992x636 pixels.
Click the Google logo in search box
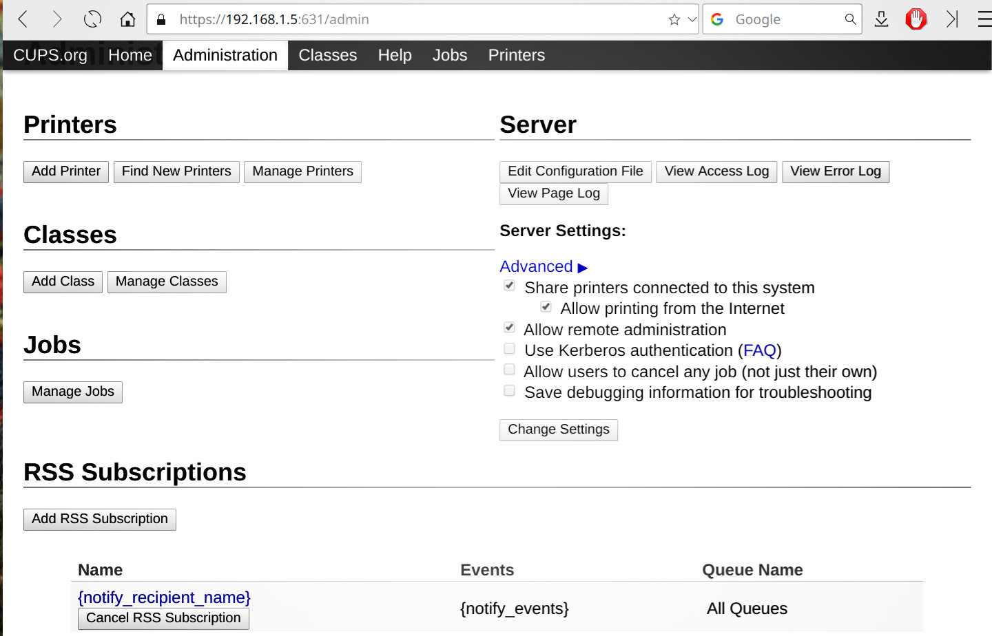(717, 19)
